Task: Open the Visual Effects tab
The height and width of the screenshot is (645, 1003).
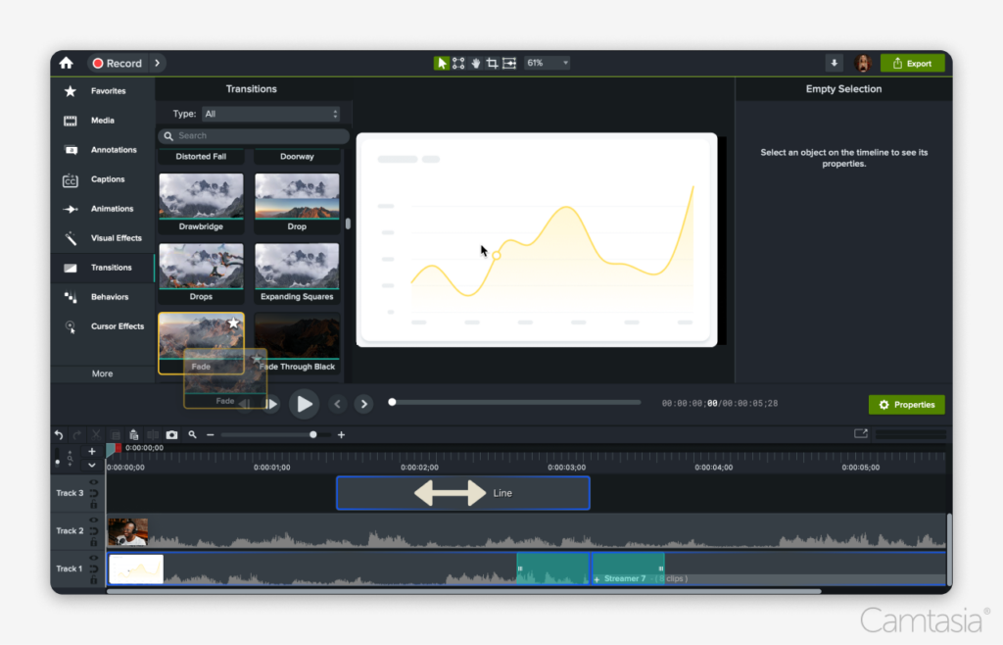Action: (102, 238)
